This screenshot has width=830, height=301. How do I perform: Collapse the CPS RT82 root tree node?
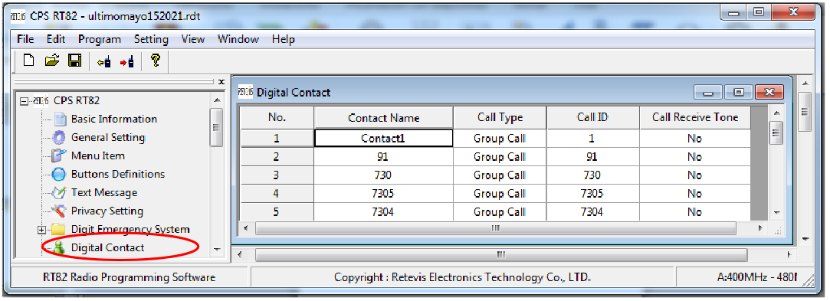coord(23,101)
